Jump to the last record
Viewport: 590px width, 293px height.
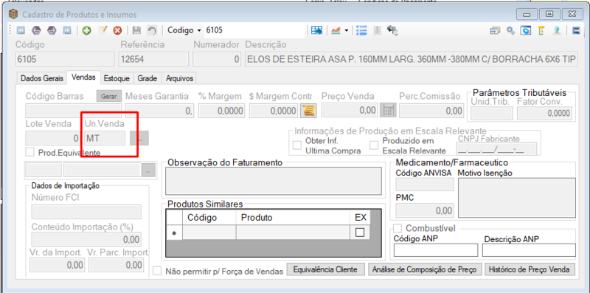pyautogui.click(x=67, y=30)
